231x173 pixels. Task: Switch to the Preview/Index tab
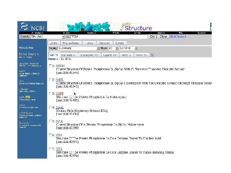[x=71, y=43]
